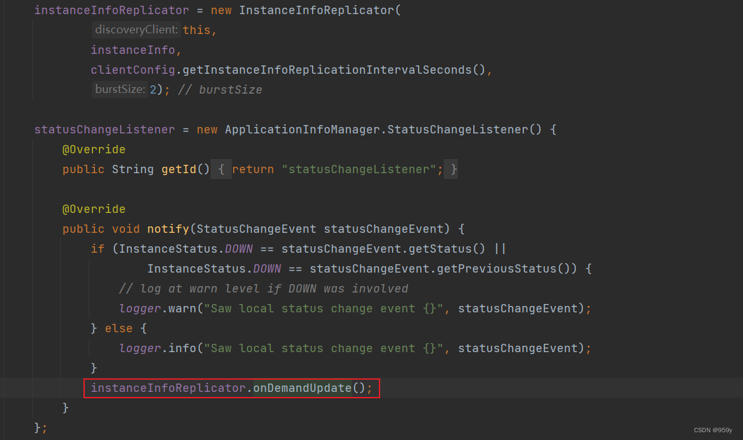Click the warn method of logger
This screenshot has width=743, height=440.
coord(182,308)
